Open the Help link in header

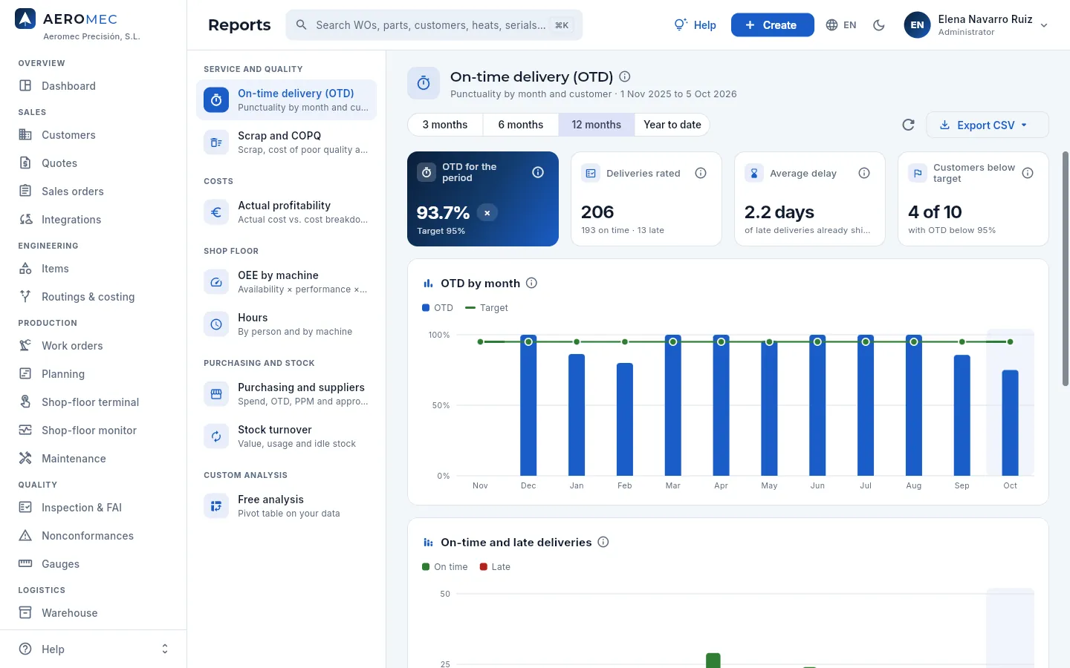[695, 25]
